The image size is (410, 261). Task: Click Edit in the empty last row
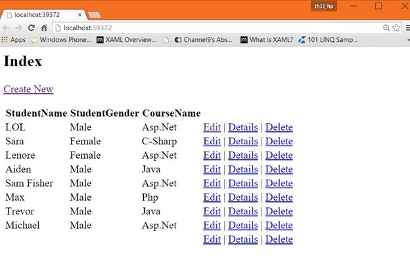[212, 239]
